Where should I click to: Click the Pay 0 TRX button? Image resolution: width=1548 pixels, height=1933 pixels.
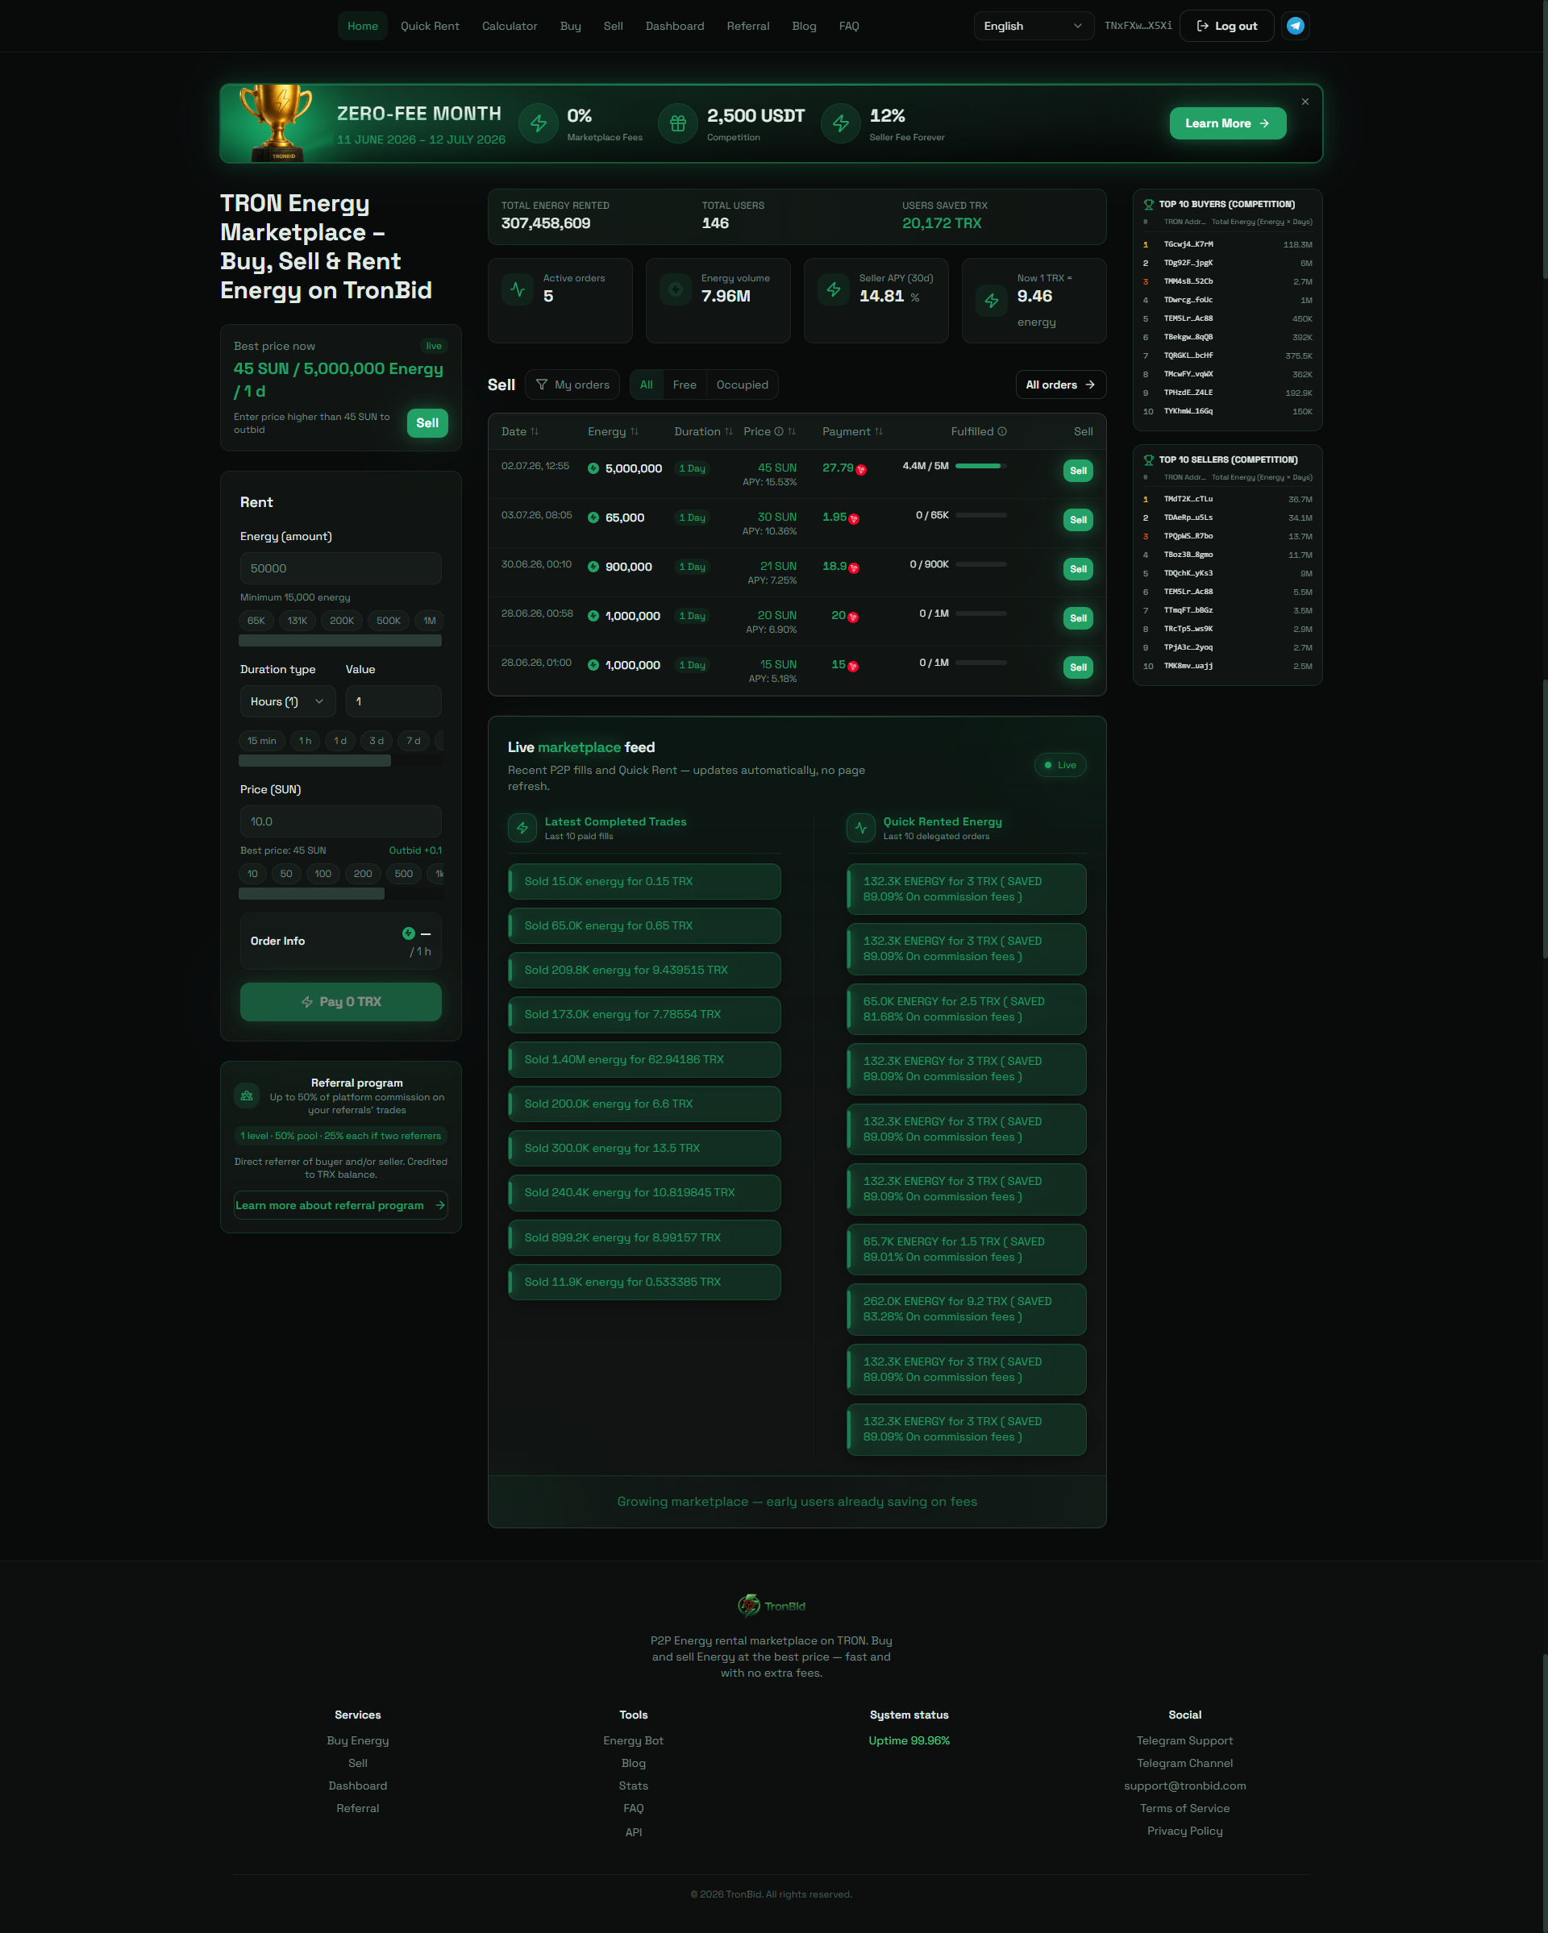pyautogui.click(x=341, y=1001)
